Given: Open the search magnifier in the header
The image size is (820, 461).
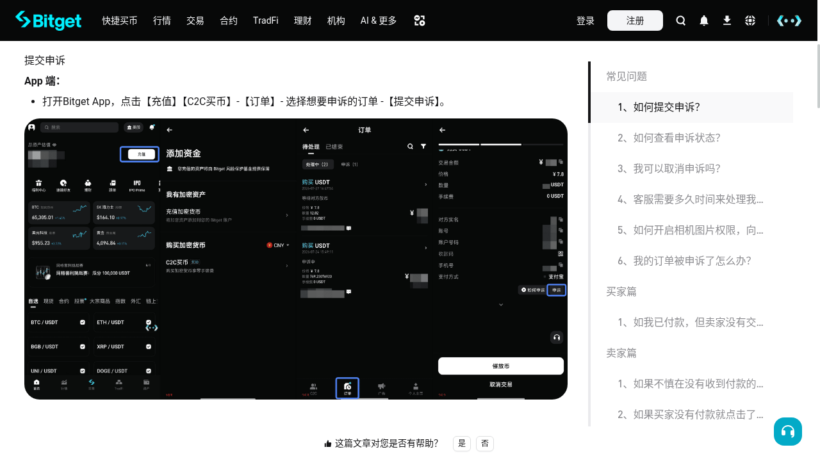Looking at the screenshot, I should tap(681, 20).
